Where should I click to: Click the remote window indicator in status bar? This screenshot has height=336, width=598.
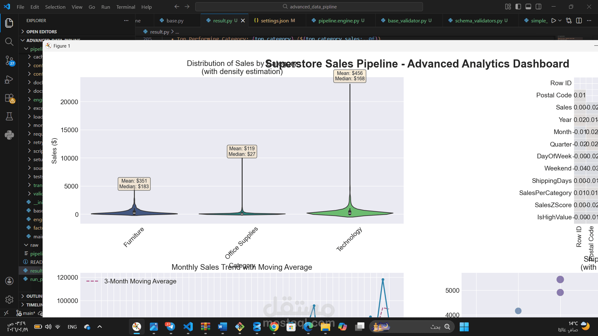point(6,313)
